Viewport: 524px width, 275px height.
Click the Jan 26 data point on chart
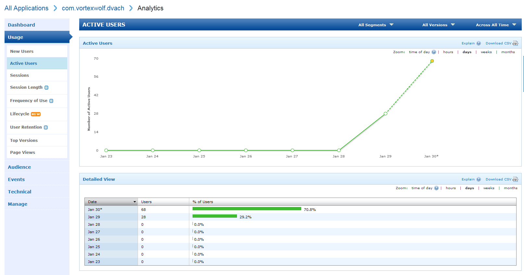pos(246,150)
